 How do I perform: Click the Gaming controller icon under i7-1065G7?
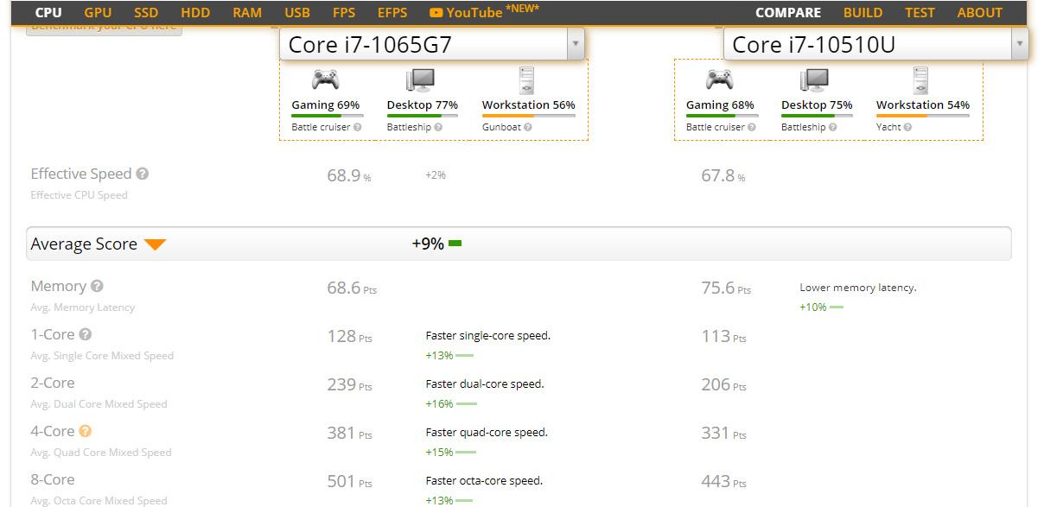(325, 80)
